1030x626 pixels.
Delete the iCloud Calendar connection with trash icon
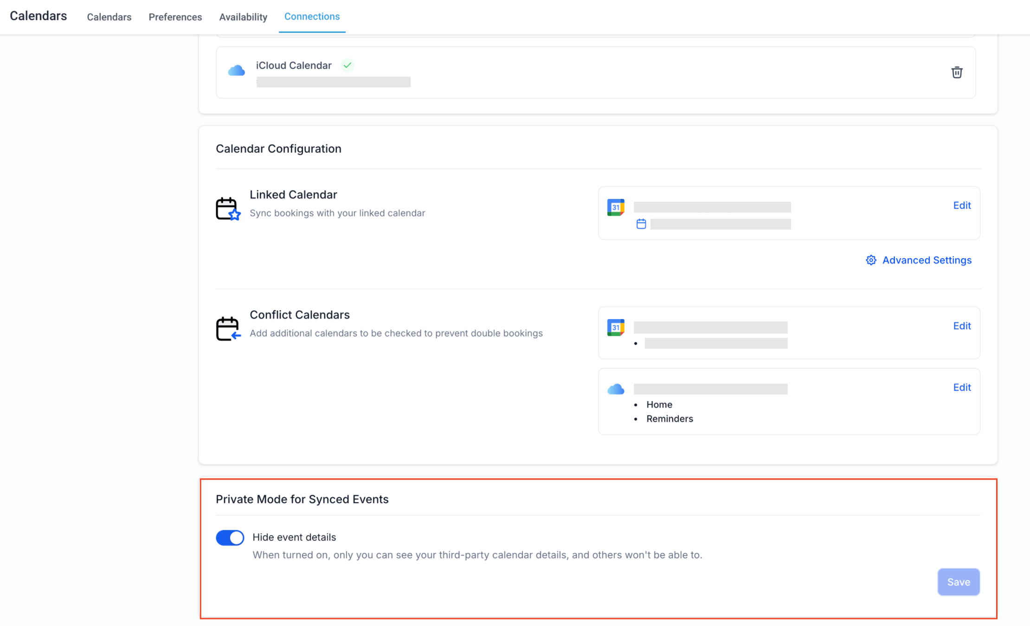(x=957, y=72)
